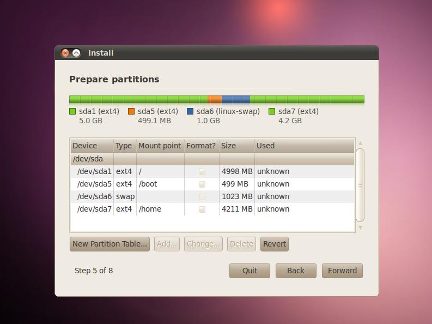Go Back to previous step
The width and height of the screenshot is (432, 324).
tap(296, 271)
